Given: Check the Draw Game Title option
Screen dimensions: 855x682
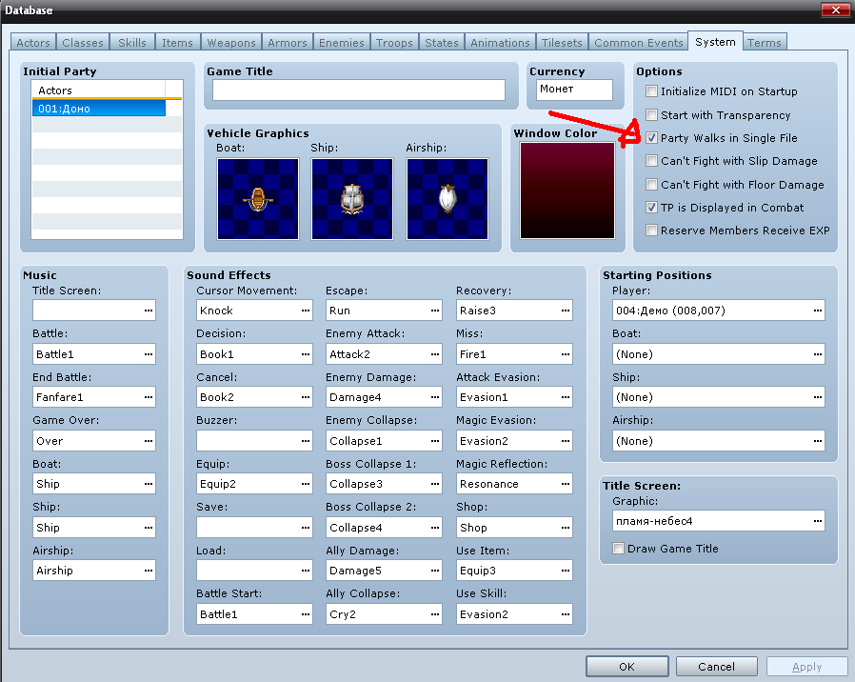Looking at the screenshot, I should pyautogui.click(x=619, y=549).
